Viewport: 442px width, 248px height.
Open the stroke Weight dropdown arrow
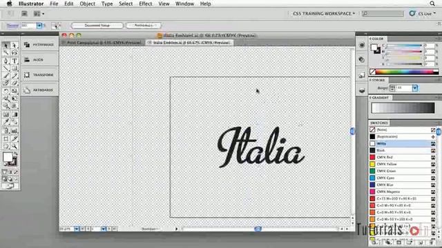[415, 88]
